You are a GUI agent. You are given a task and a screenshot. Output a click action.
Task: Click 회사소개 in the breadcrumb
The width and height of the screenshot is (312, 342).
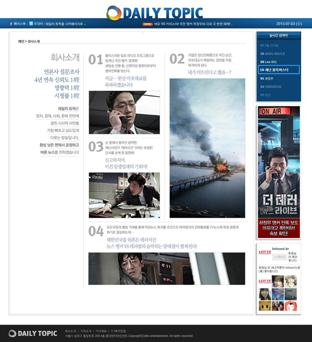click(x=34, y=41)
